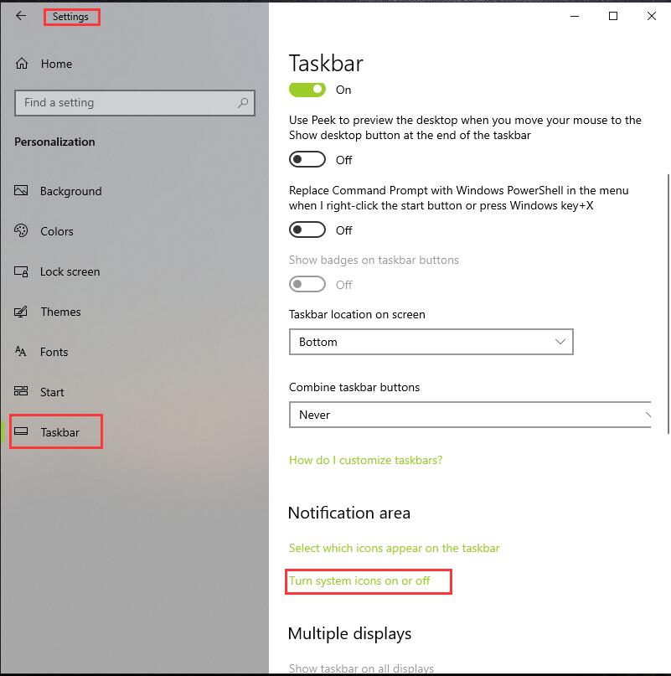Enable the Peek desktop preview toggle
This screenshot has height=676, width=671.
[x=307, y=159]
